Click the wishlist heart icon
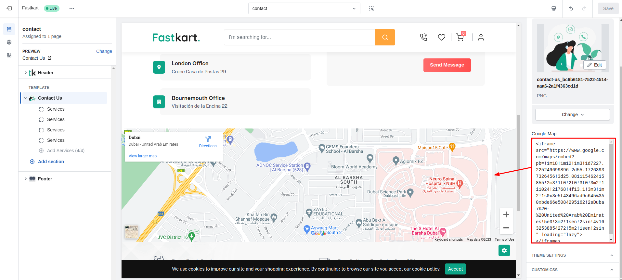This screenshot has width=622, height=280. pos(442,37)
